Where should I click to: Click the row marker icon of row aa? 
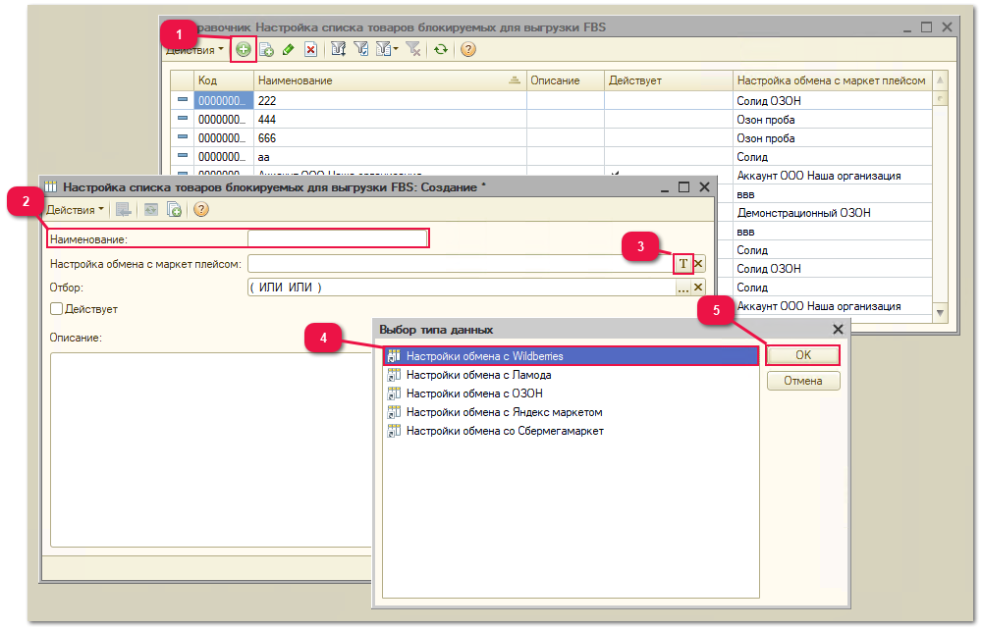(183, 156)
